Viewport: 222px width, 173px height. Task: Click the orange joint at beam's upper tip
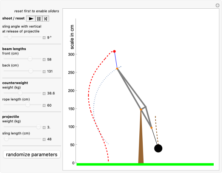coord(117,69)
